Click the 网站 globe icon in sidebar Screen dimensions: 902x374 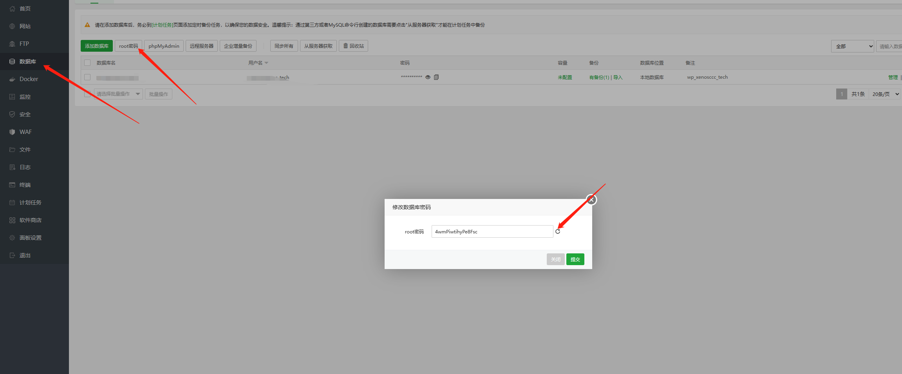(12, 26)
